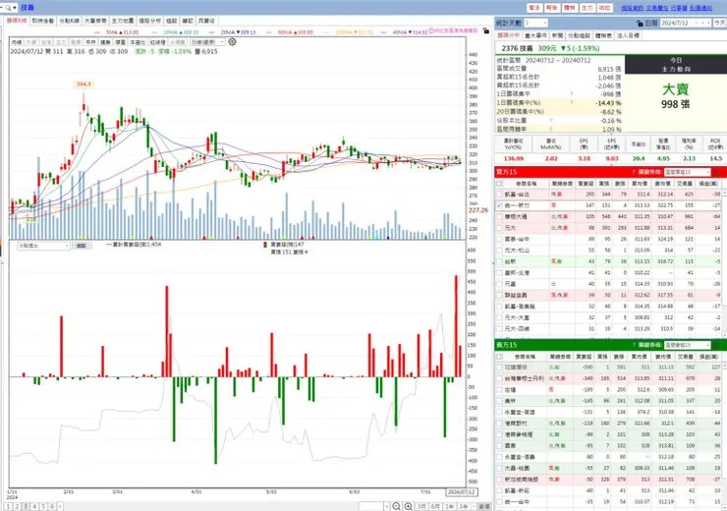Expand the arrow after the 3年 range button
727x511 pixels.
tap(474, 507)
